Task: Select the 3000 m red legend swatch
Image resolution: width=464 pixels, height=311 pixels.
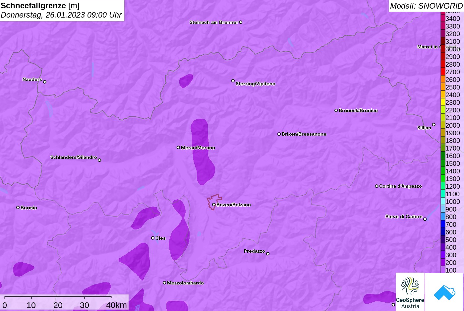Action: [x=443, y=49]
